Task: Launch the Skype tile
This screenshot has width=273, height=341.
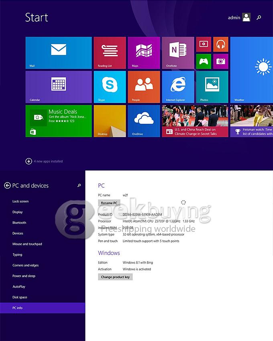Action: pos(110,87)
